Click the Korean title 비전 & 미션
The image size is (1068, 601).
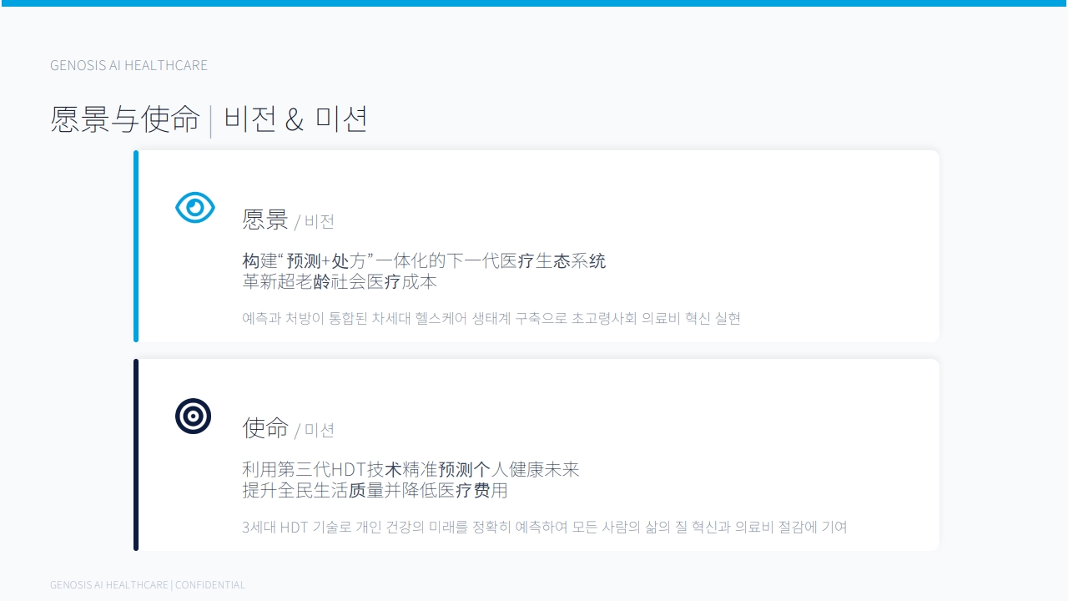coord(295,119)
